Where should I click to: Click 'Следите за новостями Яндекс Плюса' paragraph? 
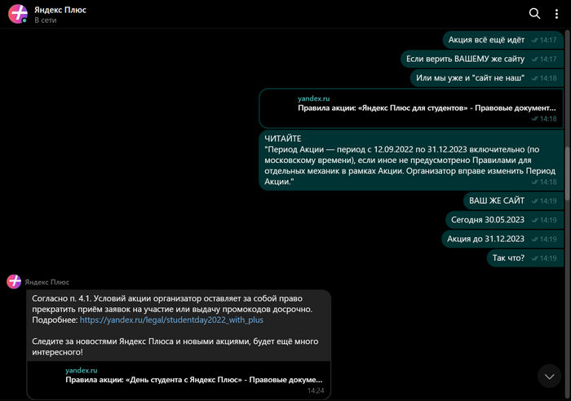pos(175,346)
